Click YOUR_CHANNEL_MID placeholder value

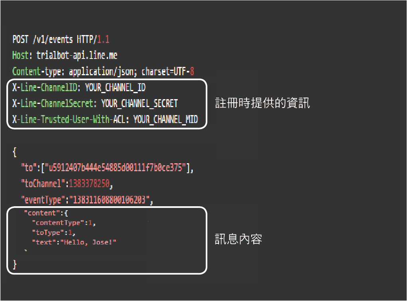[166, 119]
